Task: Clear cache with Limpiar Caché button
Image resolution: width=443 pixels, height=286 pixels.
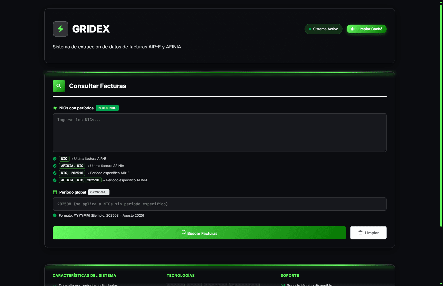Action: pos(366,29)
